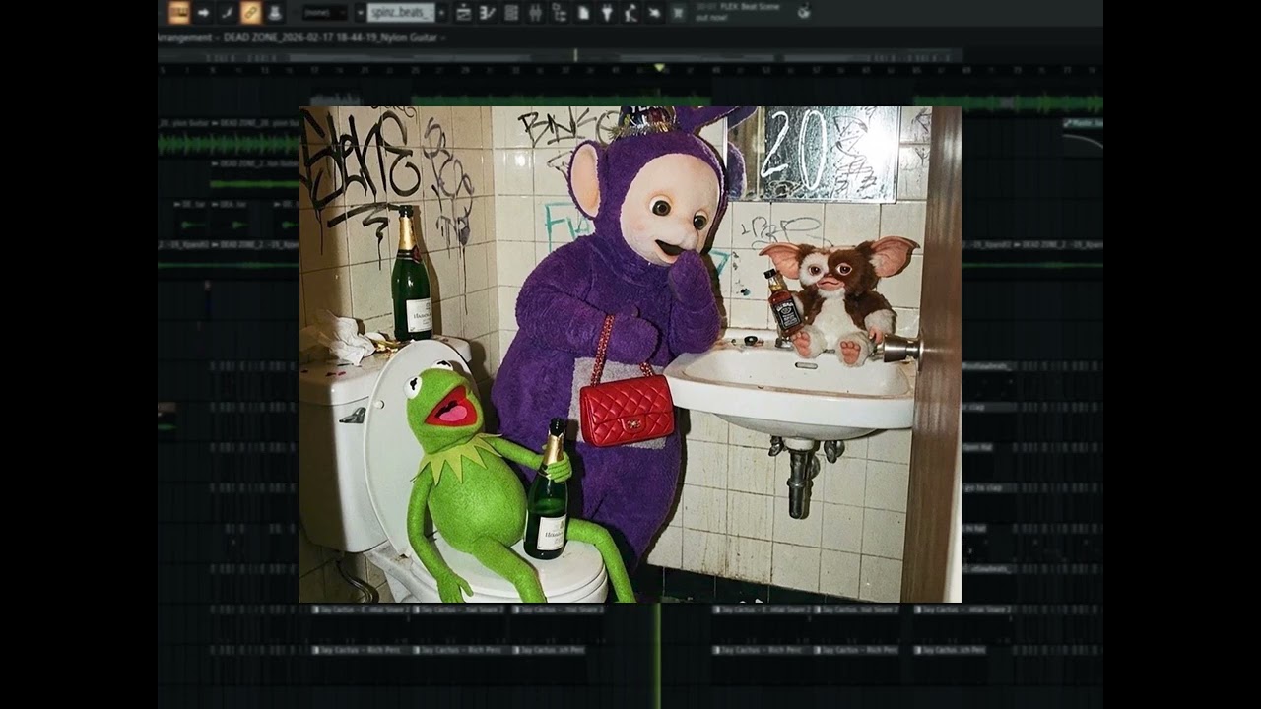Open the pattern options arrow left of spinz_beats_
This screenshot has width=1261, height=709.
click(361, 12)
